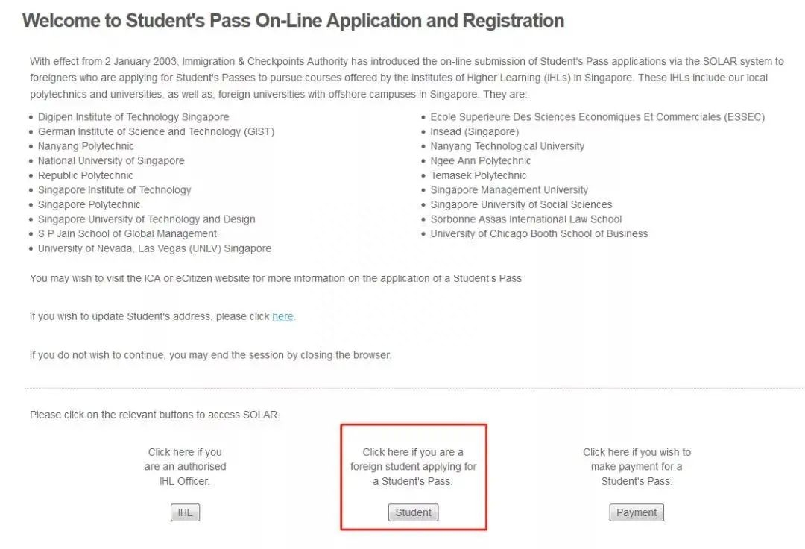Screen dimensions: 805x549
Task: Select University of Chicago Booth School entry
Action: coord(539,233)
